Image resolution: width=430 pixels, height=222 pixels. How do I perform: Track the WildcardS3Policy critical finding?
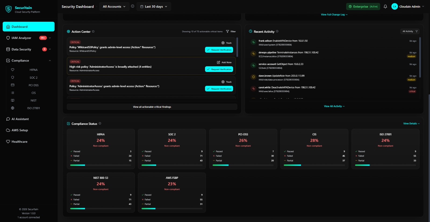[227, 43]
